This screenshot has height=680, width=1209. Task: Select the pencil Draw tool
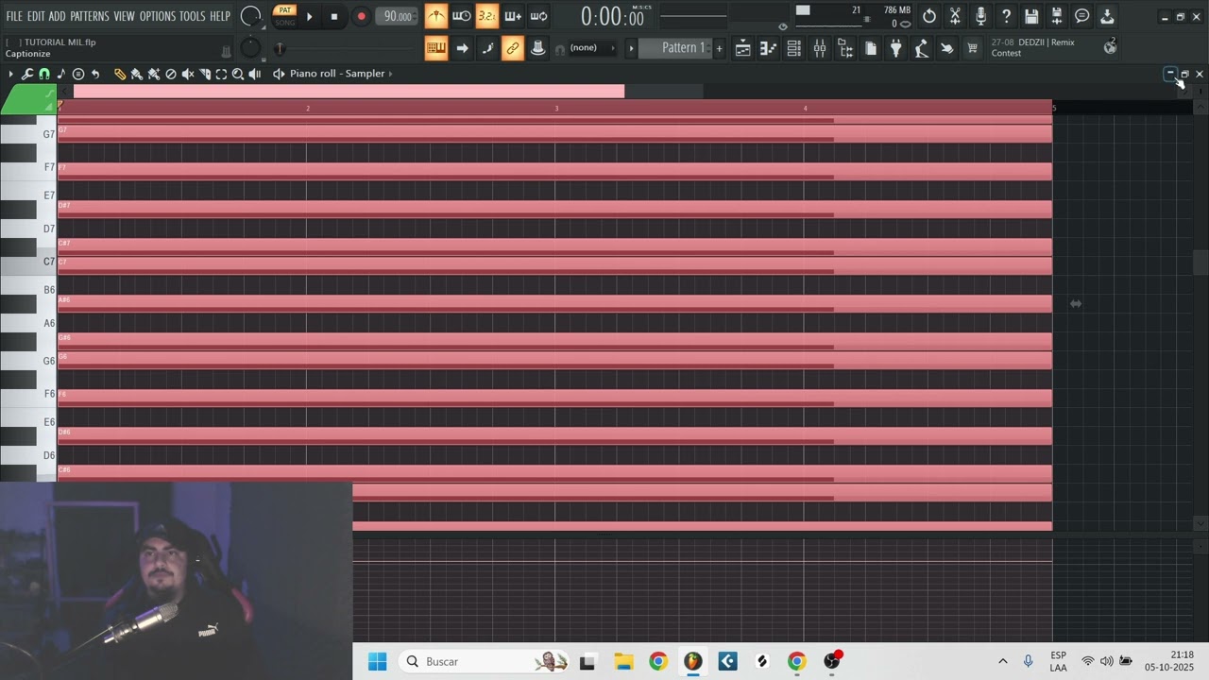pos(120,74)
